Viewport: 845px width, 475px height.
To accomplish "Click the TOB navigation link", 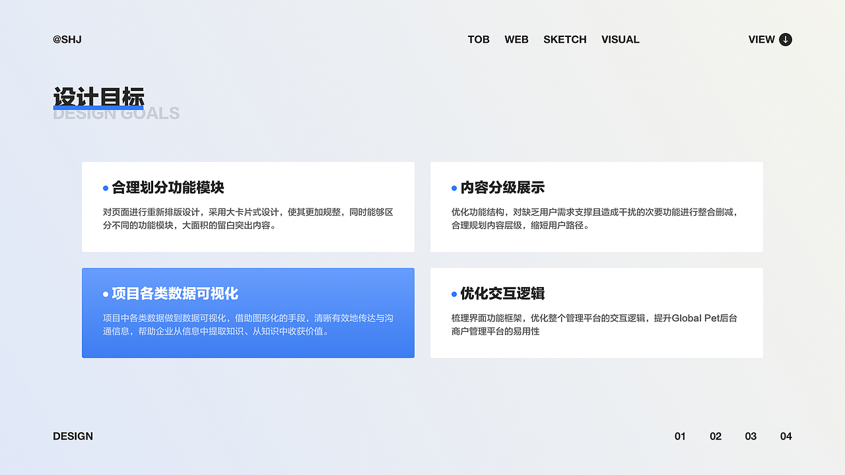I will tap(479, 40).
